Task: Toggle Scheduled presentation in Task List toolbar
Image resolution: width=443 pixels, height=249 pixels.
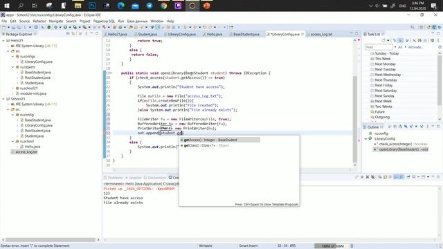Action: 400,40
